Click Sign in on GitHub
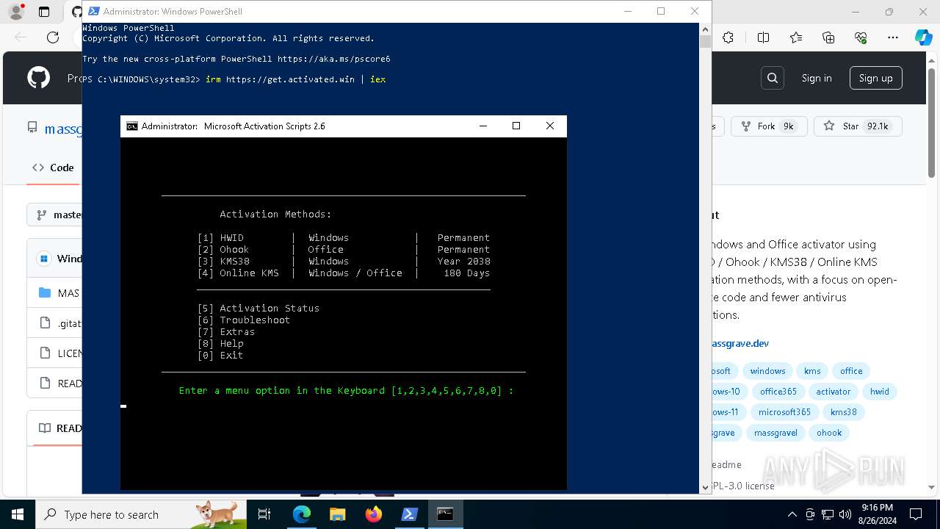 tap(817, 78)
